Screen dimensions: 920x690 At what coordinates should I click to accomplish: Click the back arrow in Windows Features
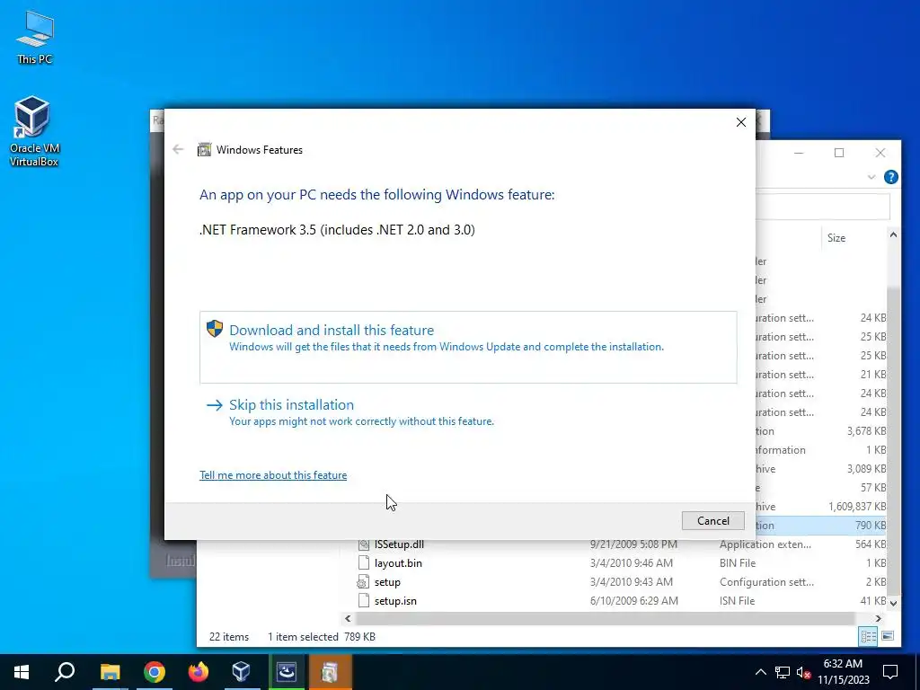pos(178,150)
